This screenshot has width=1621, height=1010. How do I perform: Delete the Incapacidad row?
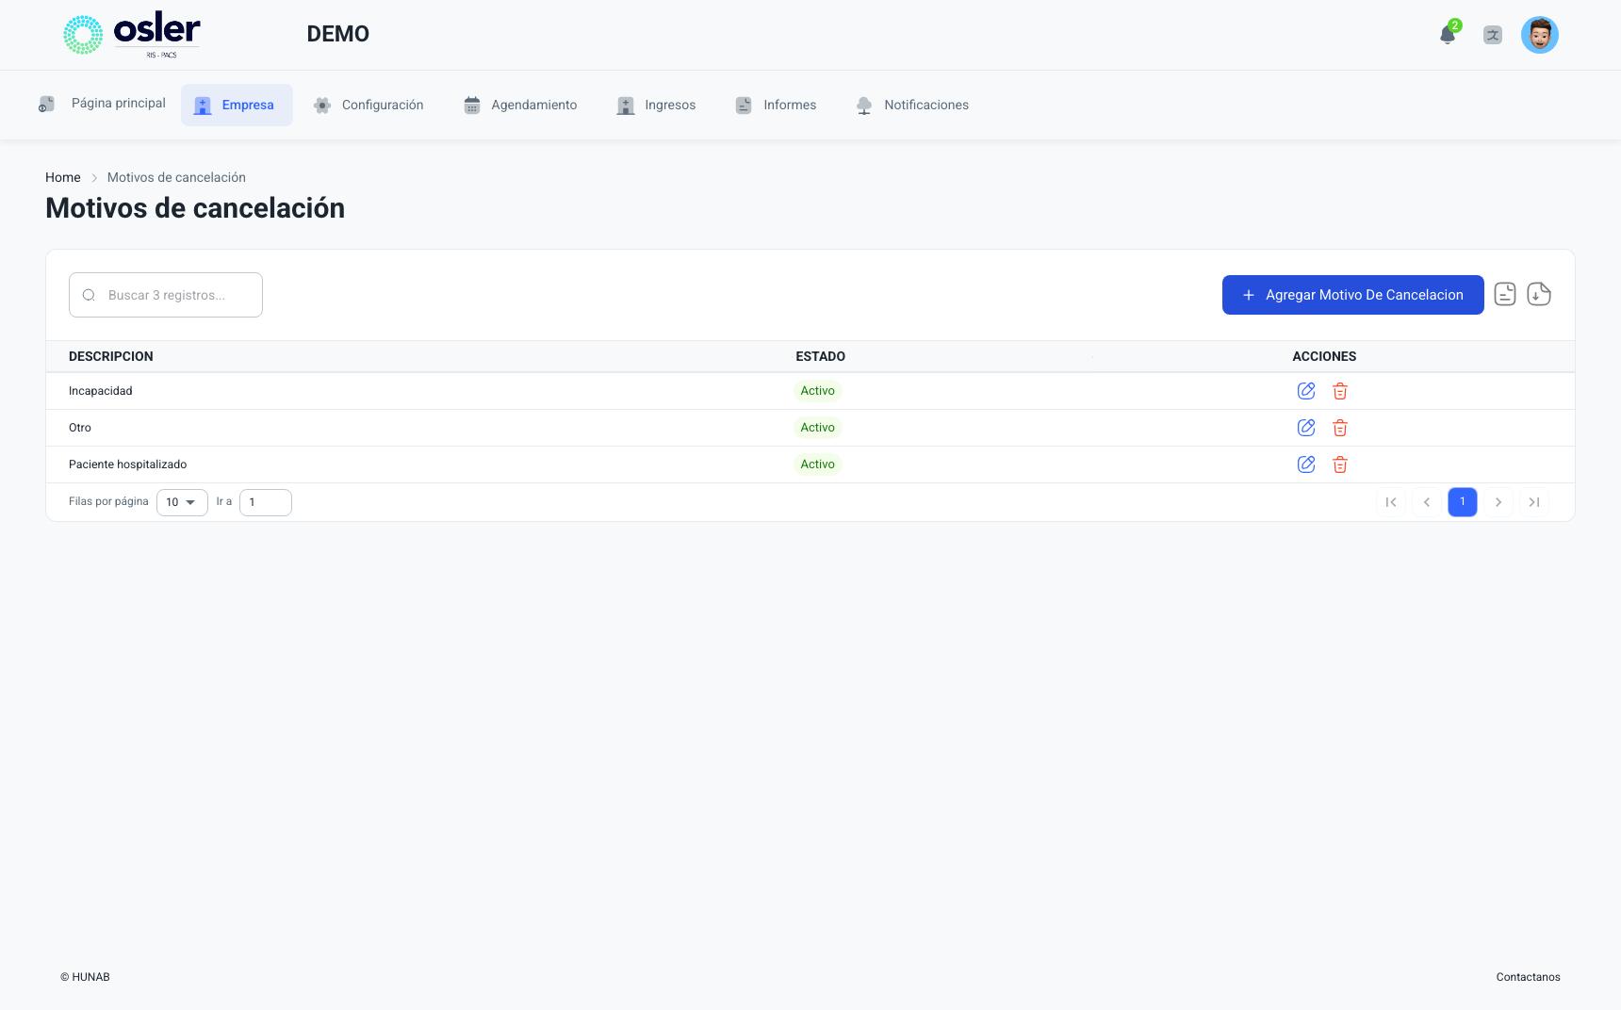point(1340,391)
